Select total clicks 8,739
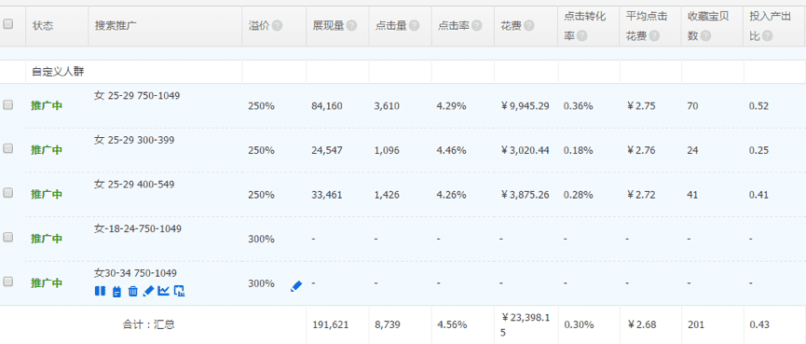 coord(388,325)
